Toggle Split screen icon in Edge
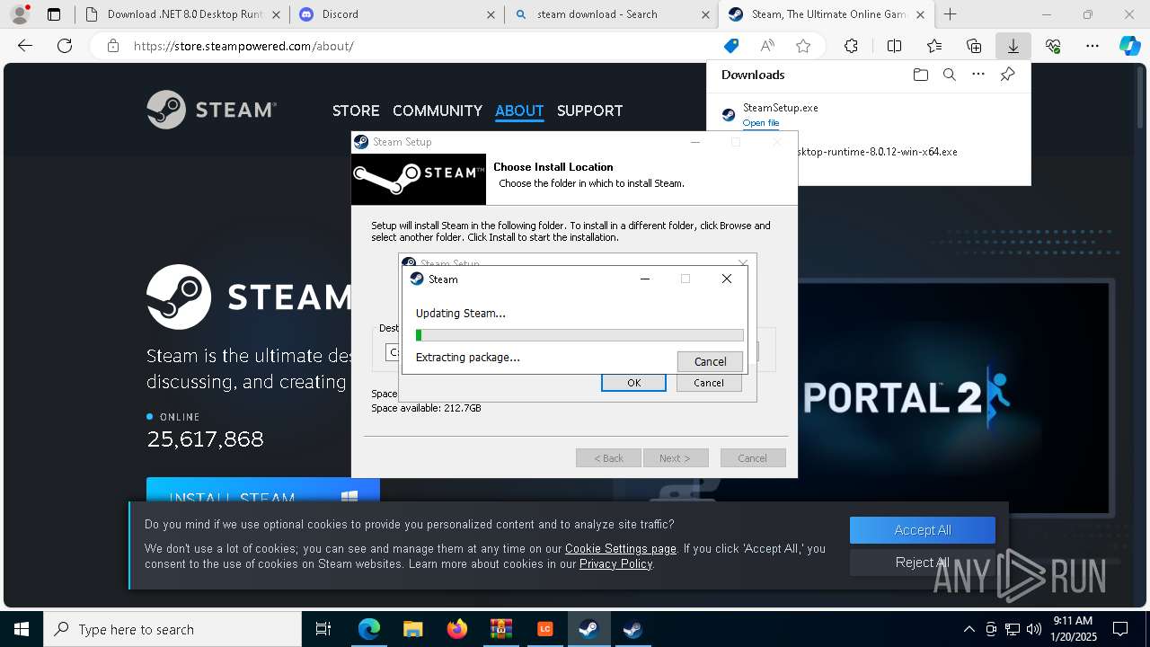Viewport: 1150px width, 647px height. [x=894, y=46]
